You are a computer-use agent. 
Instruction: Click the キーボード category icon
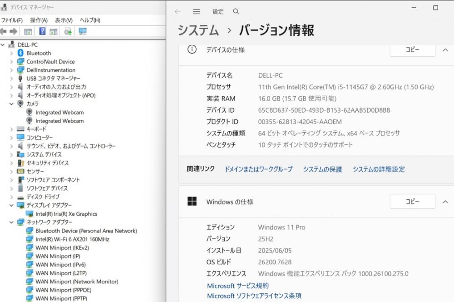(x=20, y=129)
